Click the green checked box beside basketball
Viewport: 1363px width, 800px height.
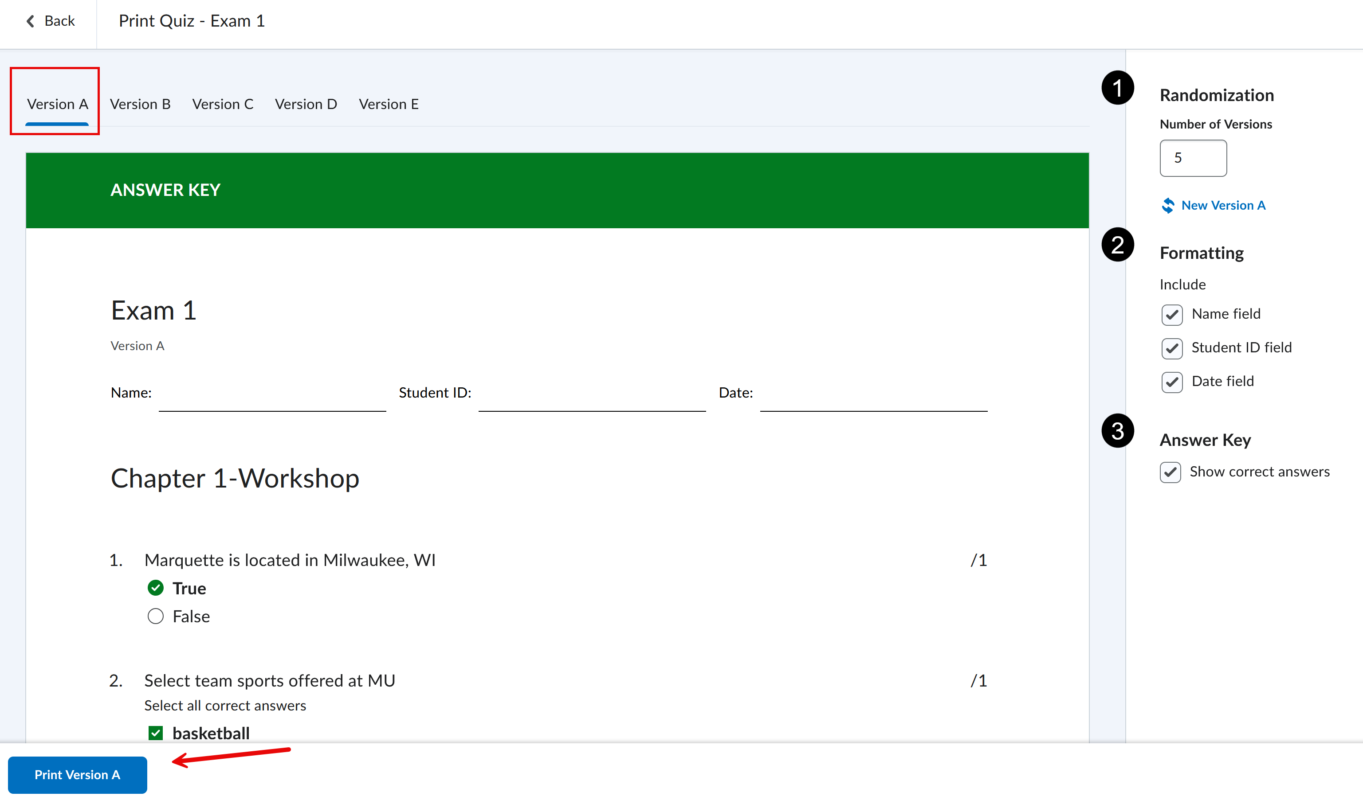[x=156, y=733]
